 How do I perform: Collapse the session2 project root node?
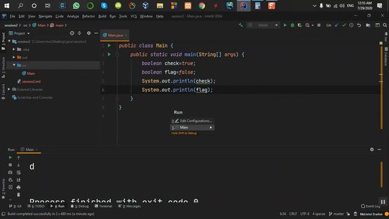(10, 41)
